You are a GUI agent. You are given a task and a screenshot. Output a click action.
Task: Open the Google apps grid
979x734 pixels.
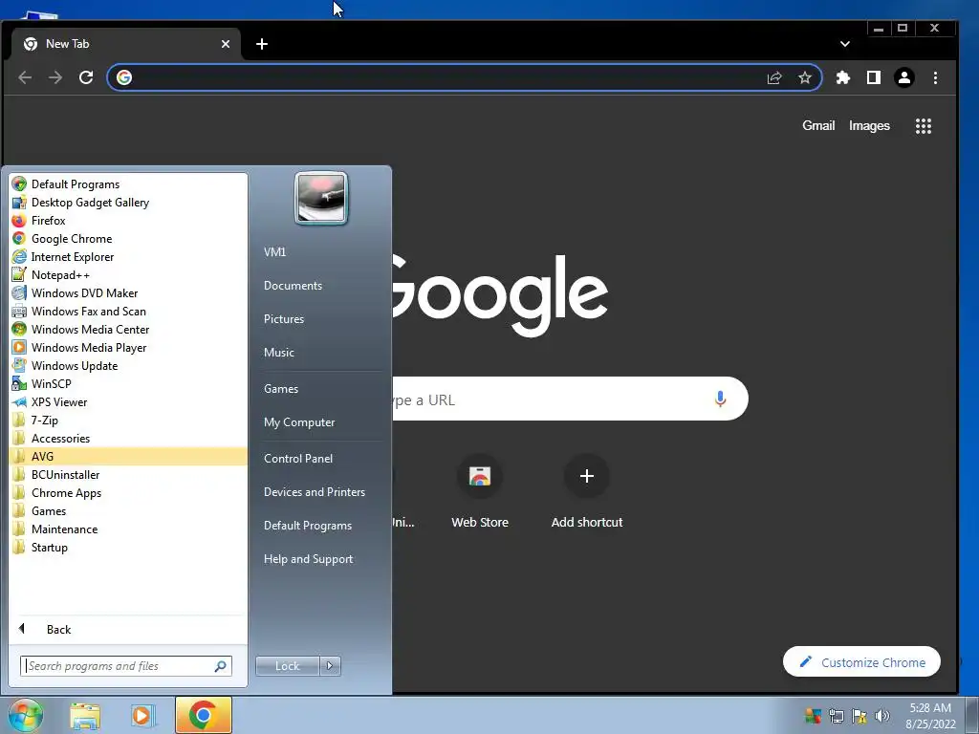924,126
